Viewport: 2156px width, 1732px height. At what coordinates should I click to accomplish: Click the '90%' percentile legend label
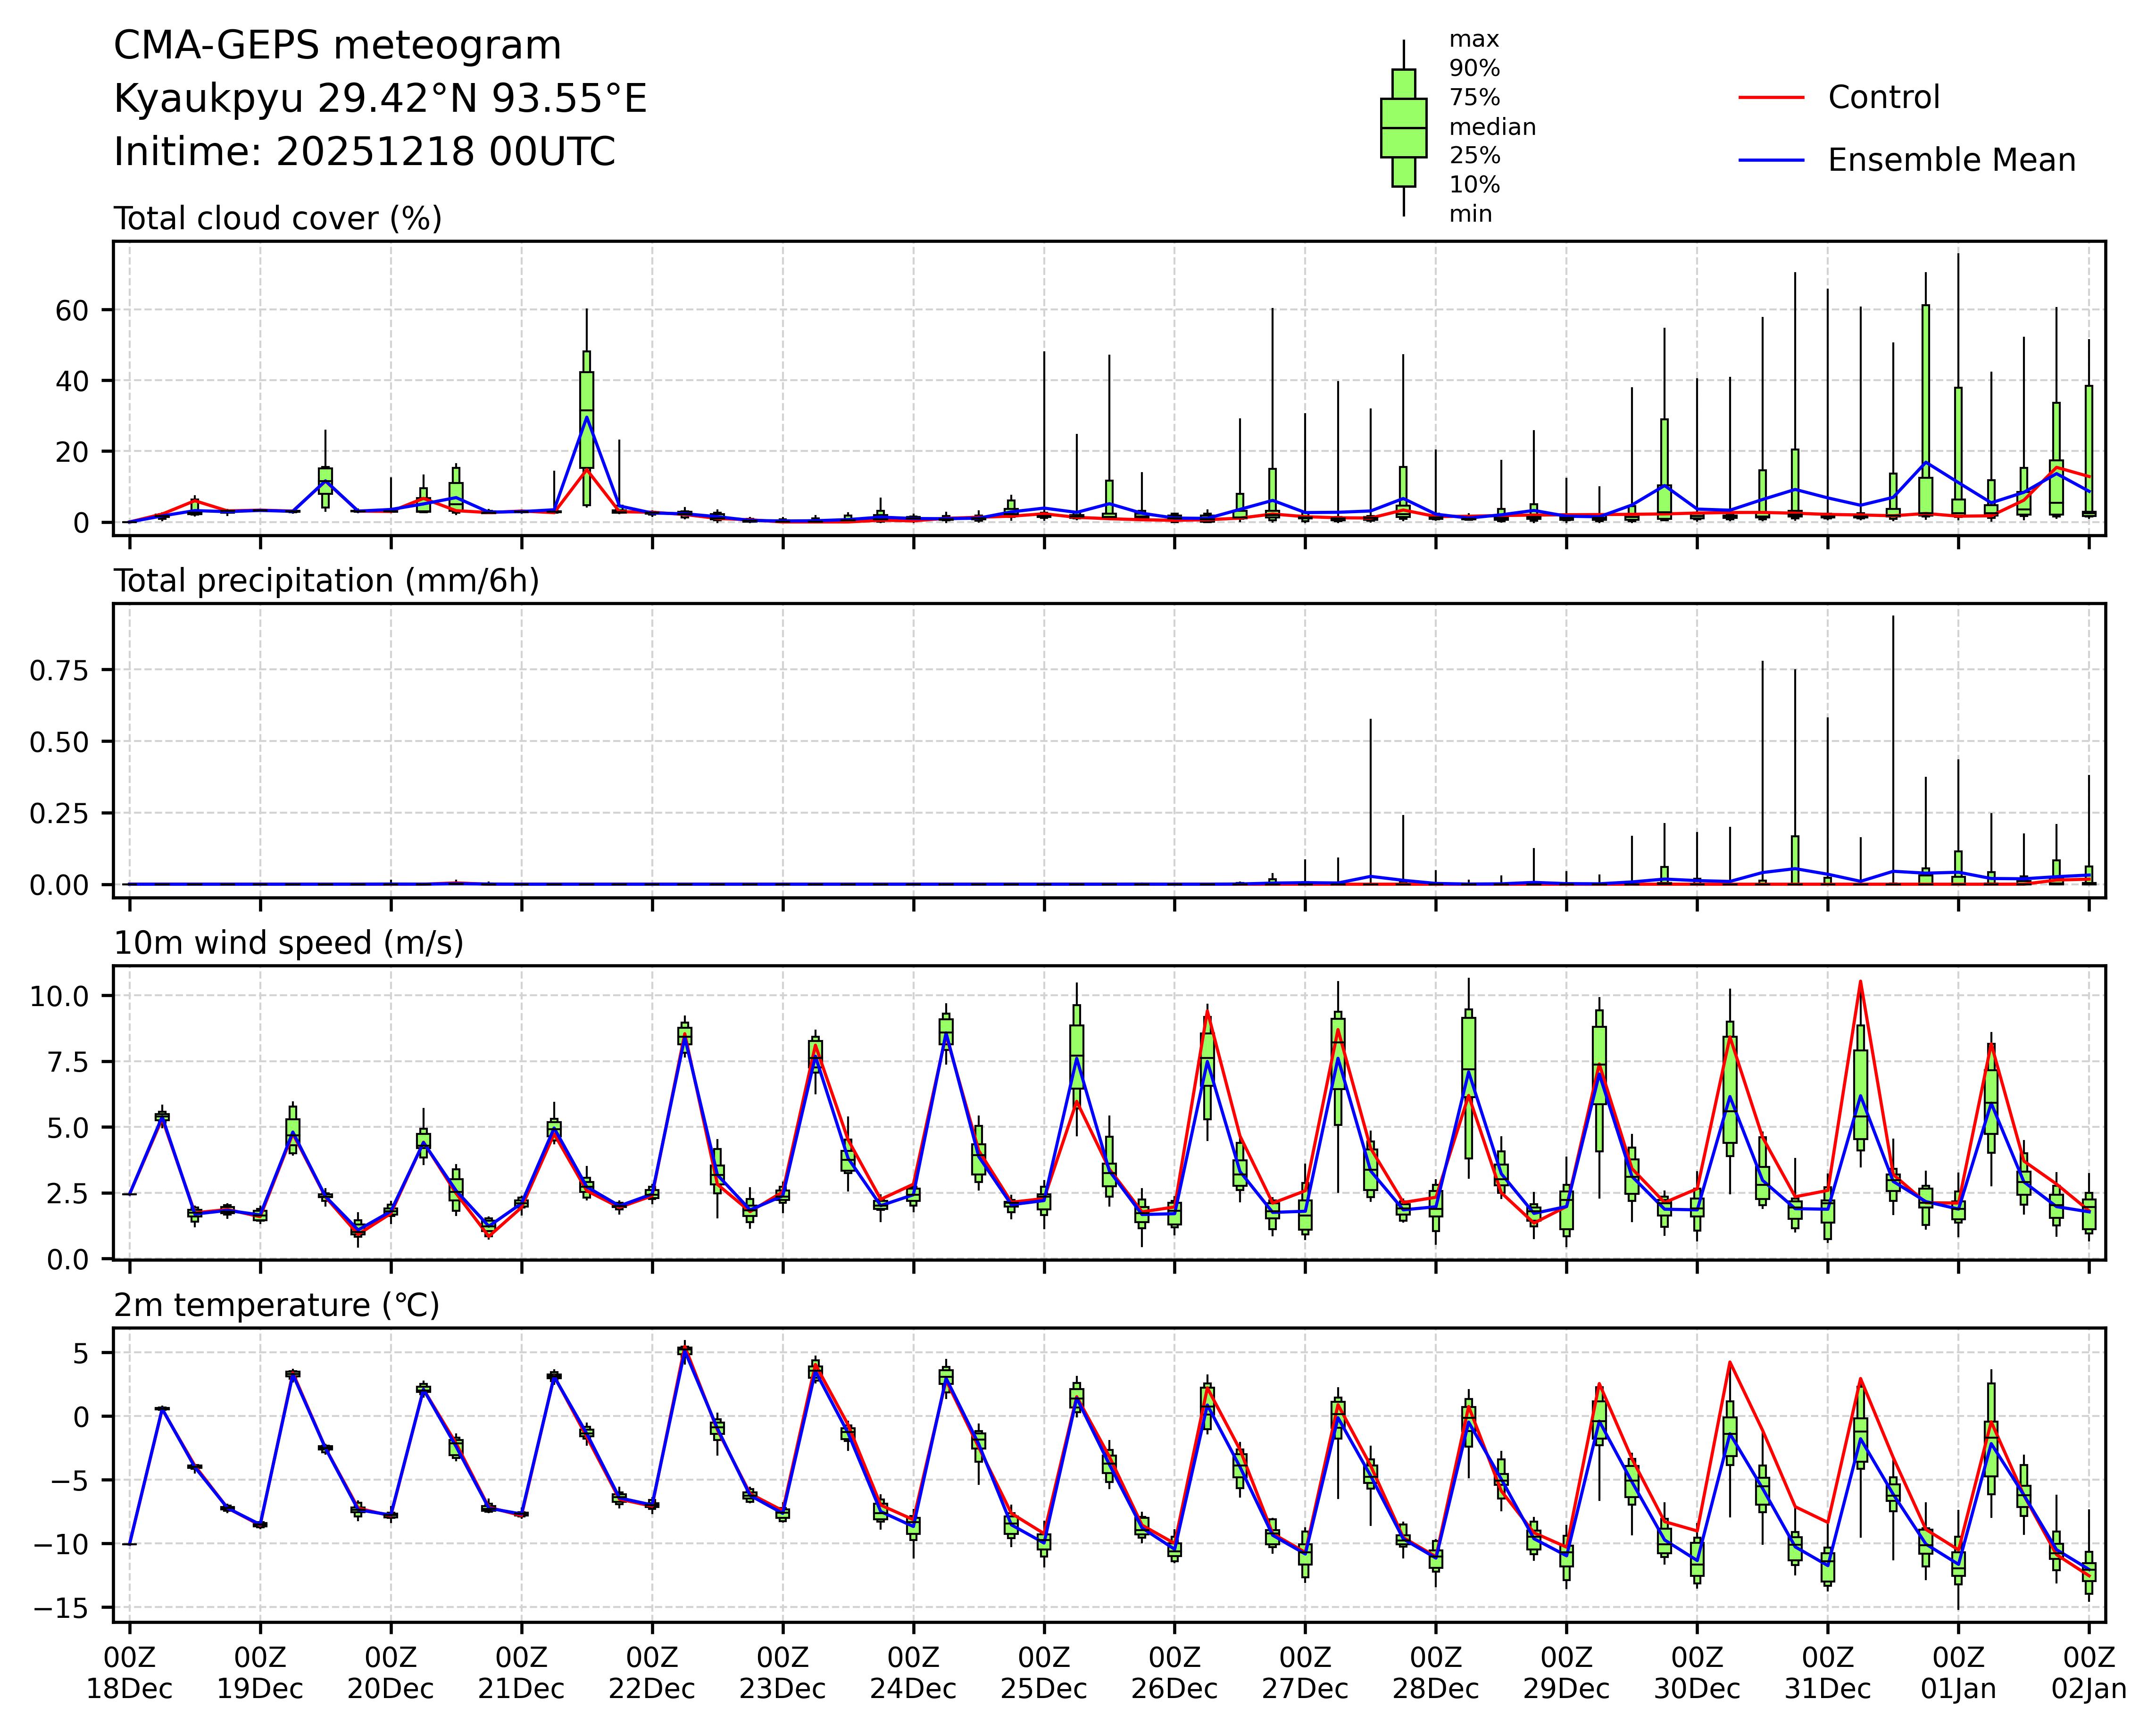[1474, 69]
